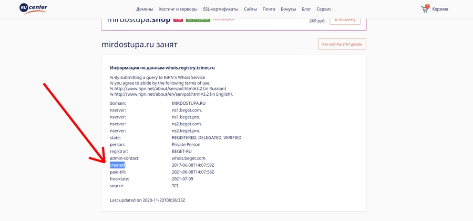This screenshot has width=473, height=221.
Task: Click the domain label
Action: [118, 103]
